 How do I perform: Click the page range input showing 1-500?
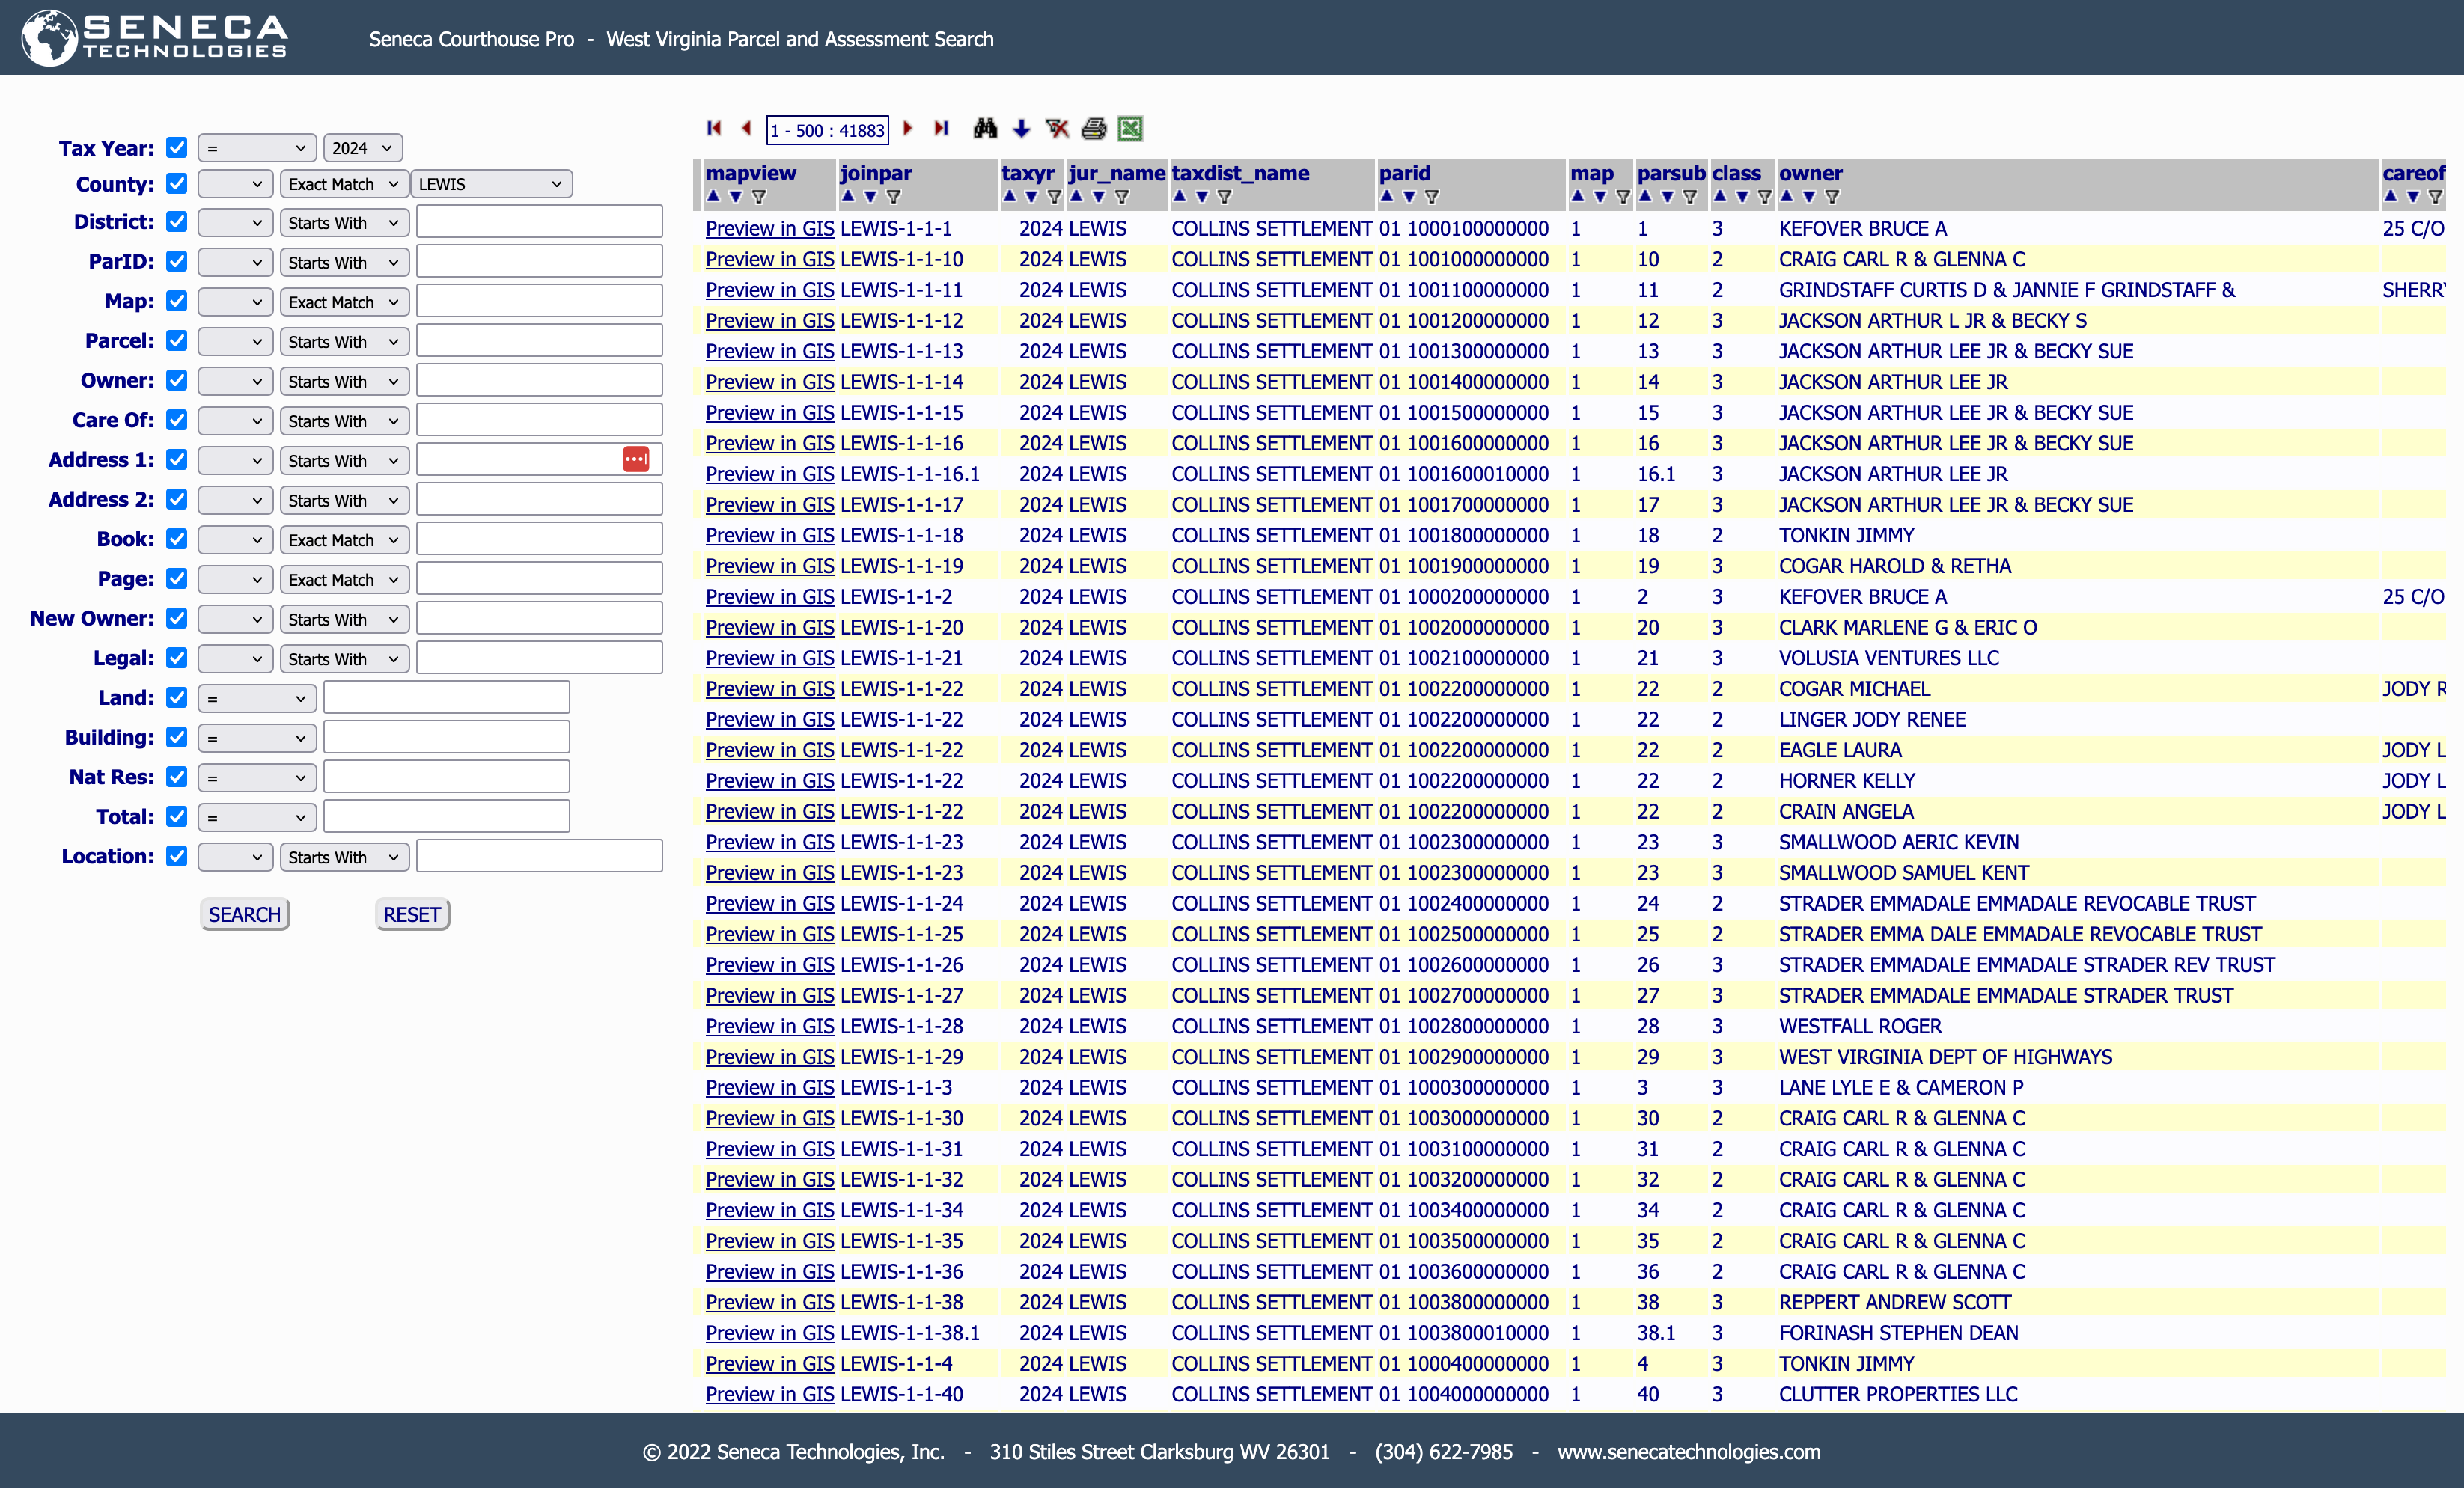click(828, 129)
